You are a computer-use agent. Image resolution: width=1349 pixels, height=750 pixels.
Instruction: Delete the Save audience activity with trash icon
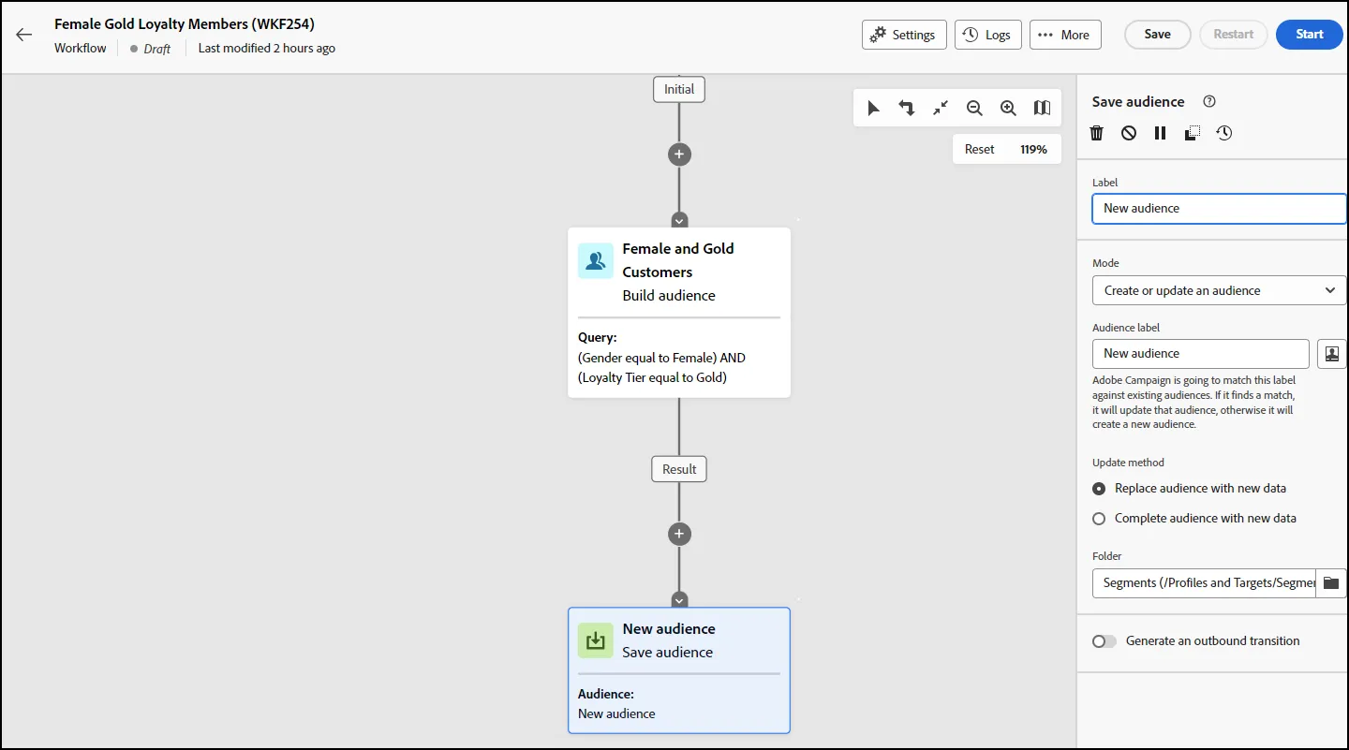(1097, 133)
